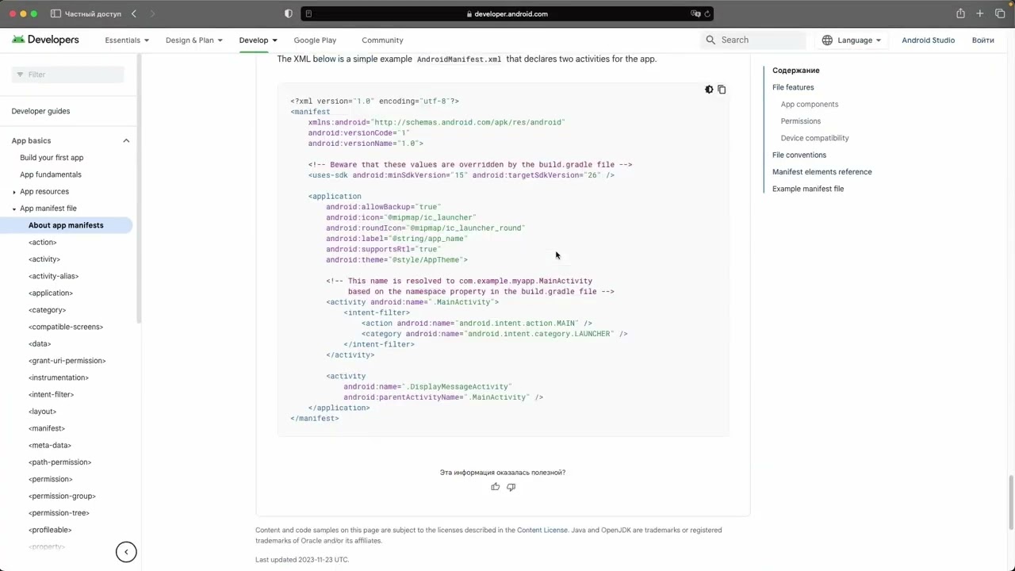The height and width of the screenshot is (571, 1015).
Task: Open the Safari share menu
Action: 960,13
